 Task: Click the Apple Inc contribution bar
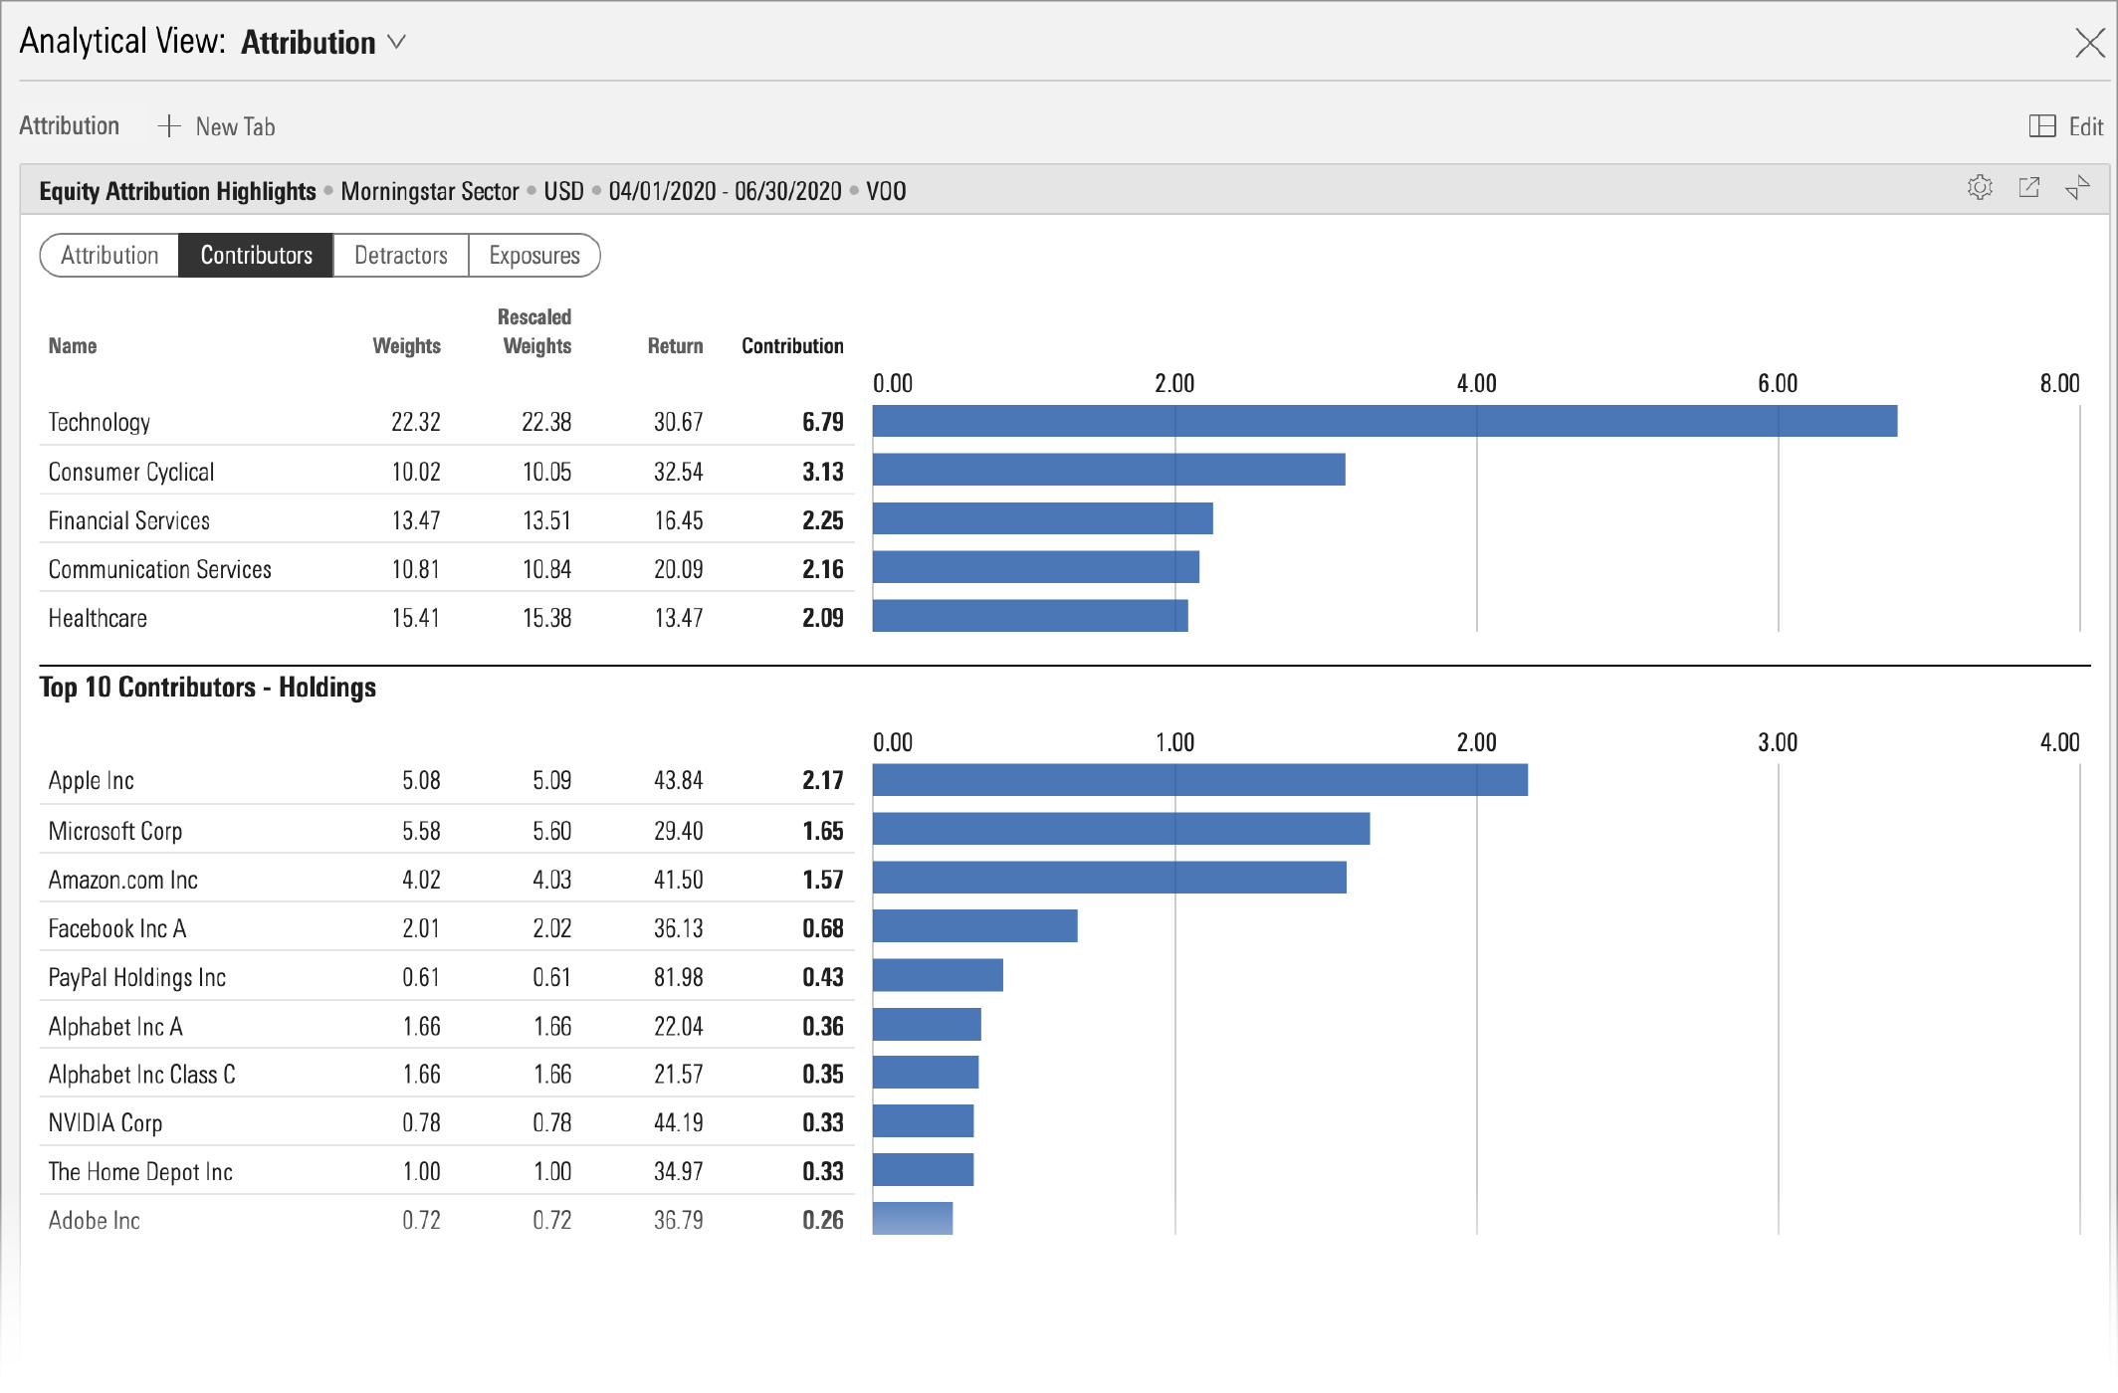coord(1199,780)
